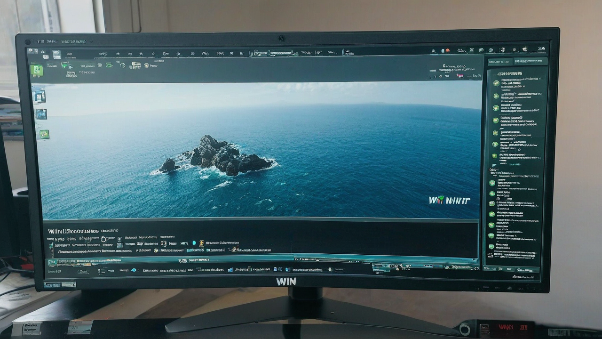Select the first green circle in the right panel

point(496,83)
